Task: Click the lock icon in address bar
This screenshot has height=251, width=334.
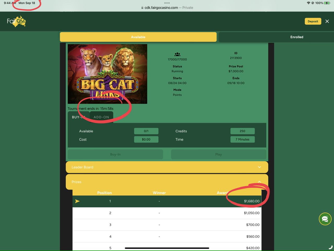Action: [x=142, y=8]
